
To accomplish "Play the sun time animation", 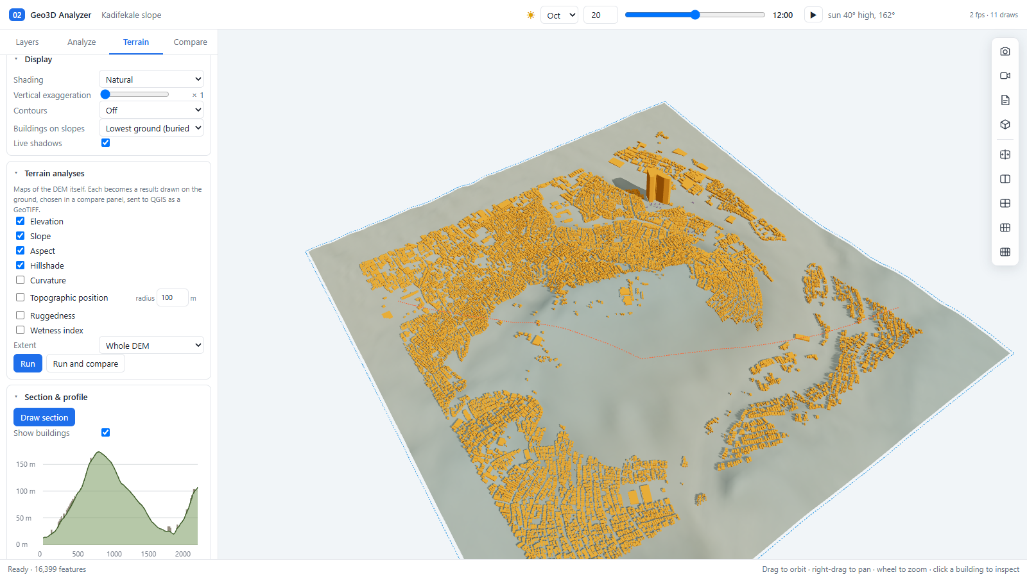I will click(813, 15).
